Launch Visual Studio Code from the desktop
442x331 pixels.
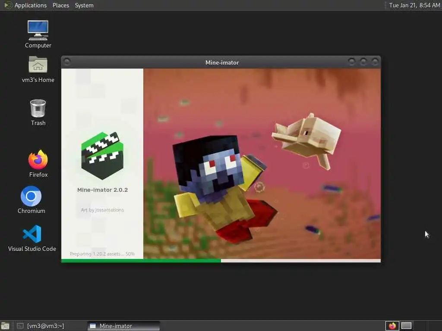(32, 238)
